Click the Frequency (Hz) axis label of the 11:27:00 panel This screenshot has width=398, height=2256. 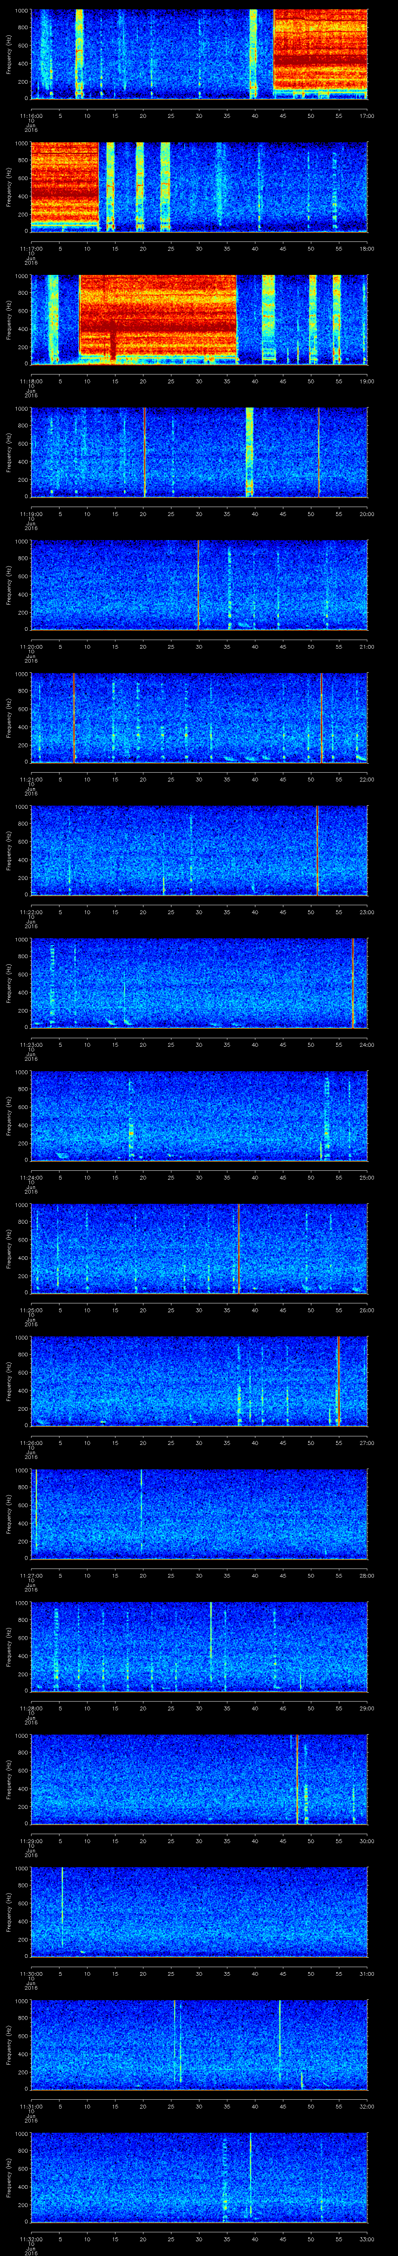tap(9, 1513)
